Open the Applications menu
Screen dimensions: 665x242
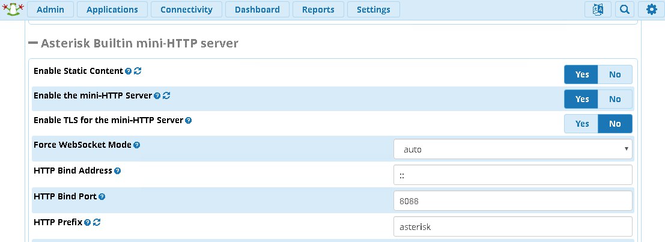(112, 10)
